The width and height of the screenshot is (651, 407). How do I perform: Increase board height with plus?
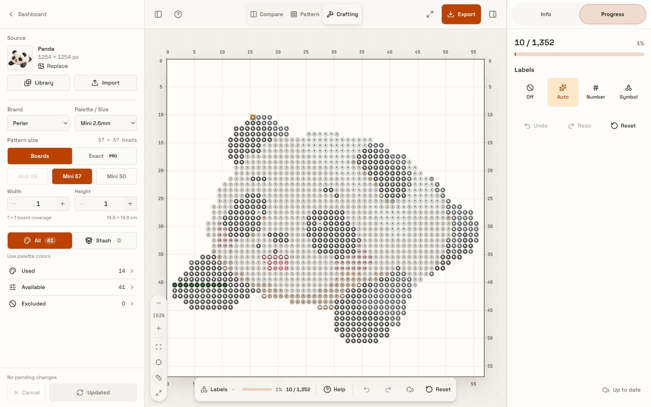[130, 204]
